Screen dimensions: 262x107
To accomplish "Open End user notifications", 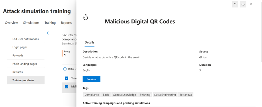I will (26, 39).
